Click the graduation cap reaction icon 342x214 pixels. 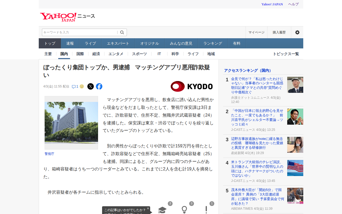click(x=162, y=210)
